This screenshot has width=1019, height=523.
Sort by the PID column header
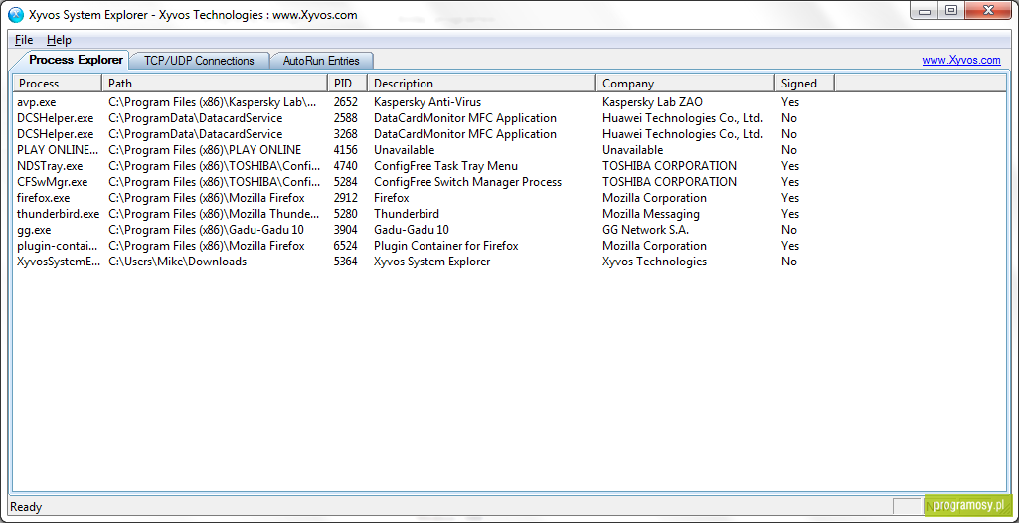348,84
